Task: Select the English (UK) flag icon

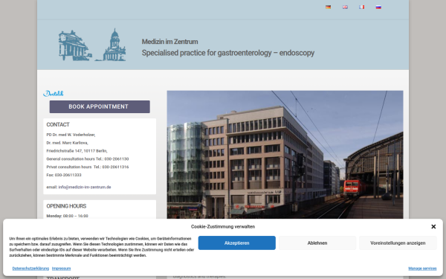Action: click(x=345, y=7)
